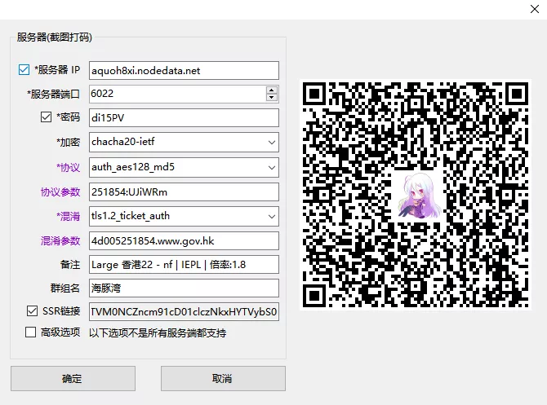Click the server IP field aquoh8xi.nodedata.net
This screenshot has height=405, width=547.
coord(184,70)
